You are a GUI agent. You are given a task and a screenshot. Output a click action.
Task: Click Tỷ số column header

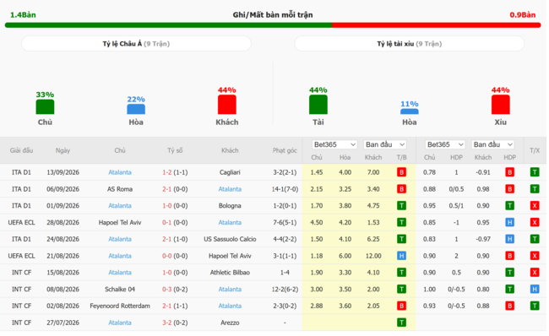(175, 150)
